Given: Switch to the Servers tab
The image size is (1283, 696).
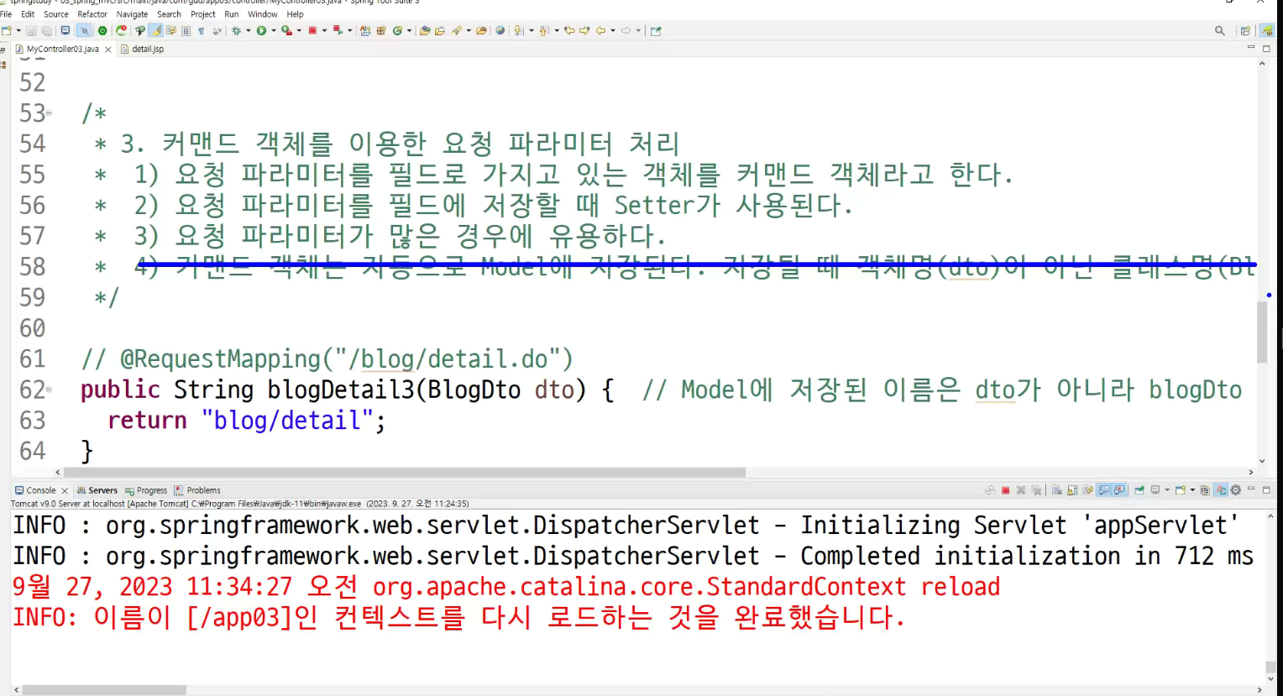Looking at the screenshot, I should point(97,490).
